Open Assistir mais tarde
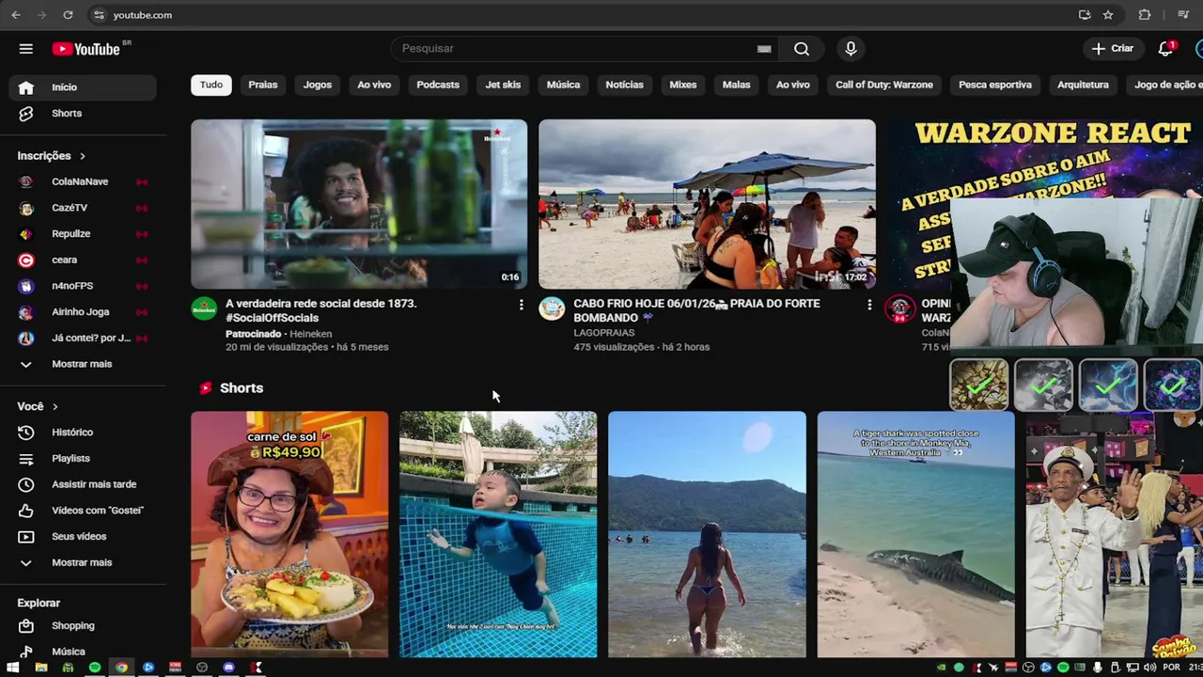Viewport: 1203px width, 677px height. (x=84, y=484)
